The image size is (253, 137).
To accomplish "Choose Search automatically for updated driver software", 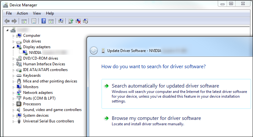I will click(x=176, y=94).
